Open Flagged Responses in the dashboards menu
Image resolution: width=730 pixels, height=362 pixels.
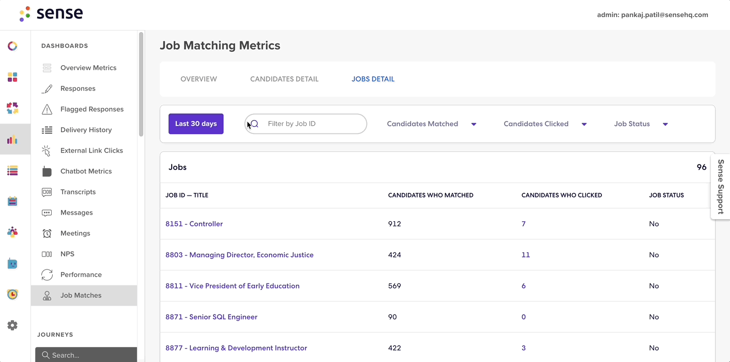tap(92, 109)
